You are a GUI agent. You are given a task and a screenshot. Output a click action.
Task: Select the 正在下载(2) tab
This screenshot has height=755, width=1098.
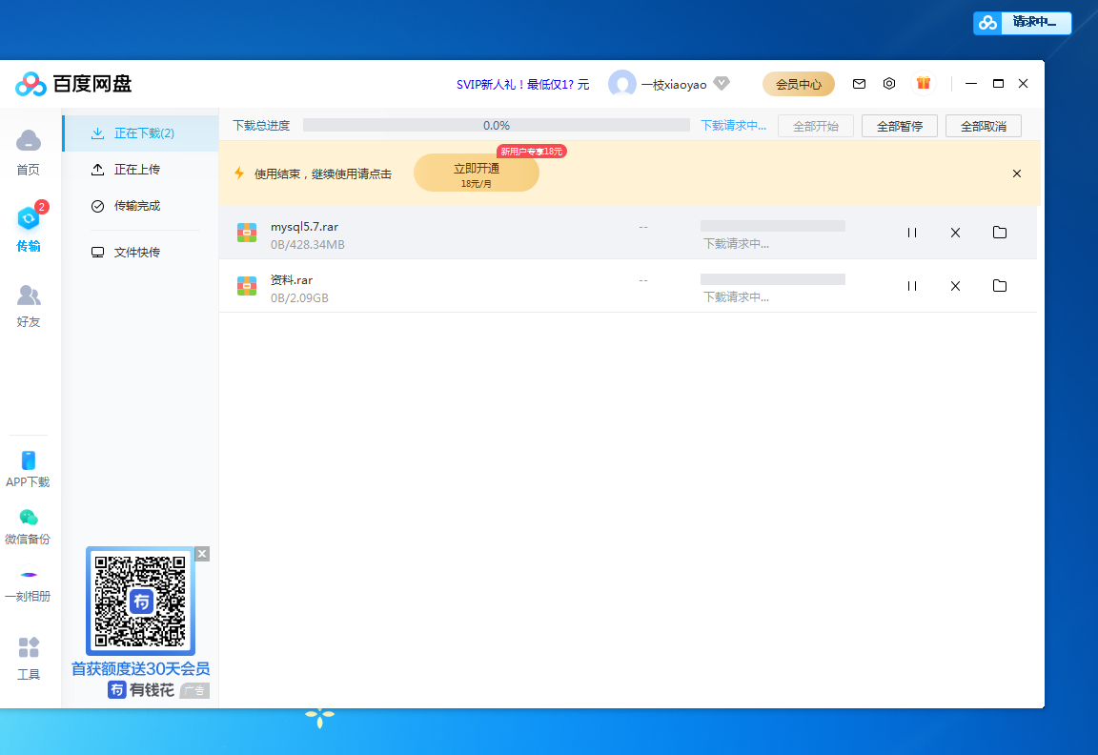[141, 133]
